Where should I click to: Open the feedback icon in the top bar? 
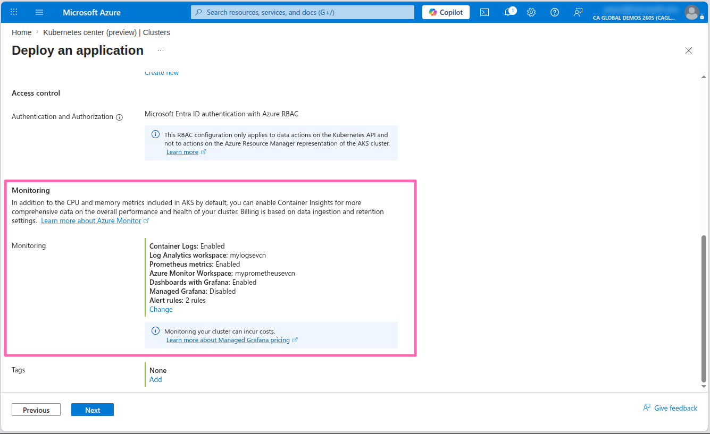click(x=578, y=12)
